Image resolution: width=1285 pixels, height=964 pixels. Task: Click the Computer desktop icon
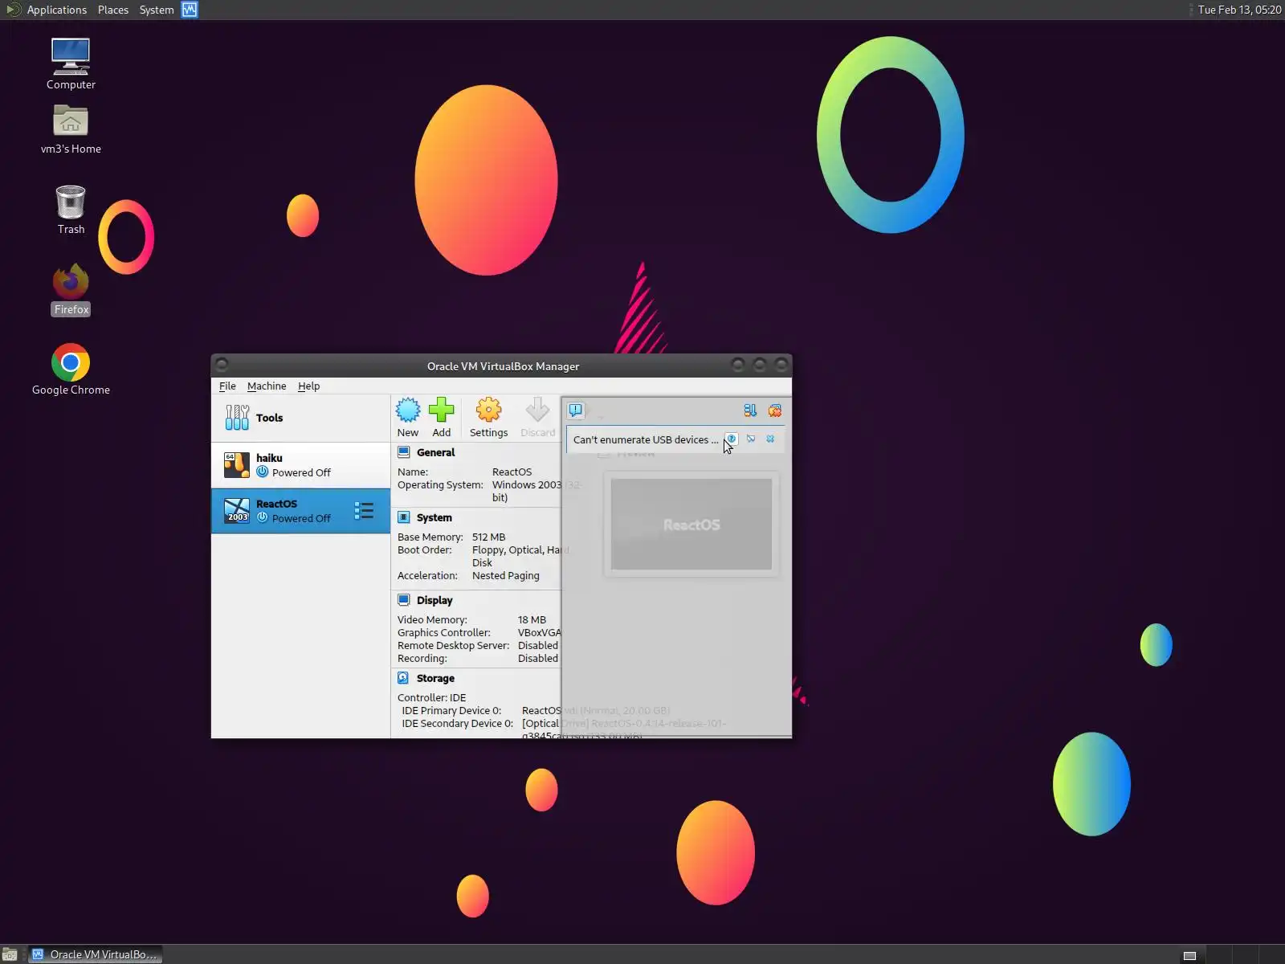[71, 56]
